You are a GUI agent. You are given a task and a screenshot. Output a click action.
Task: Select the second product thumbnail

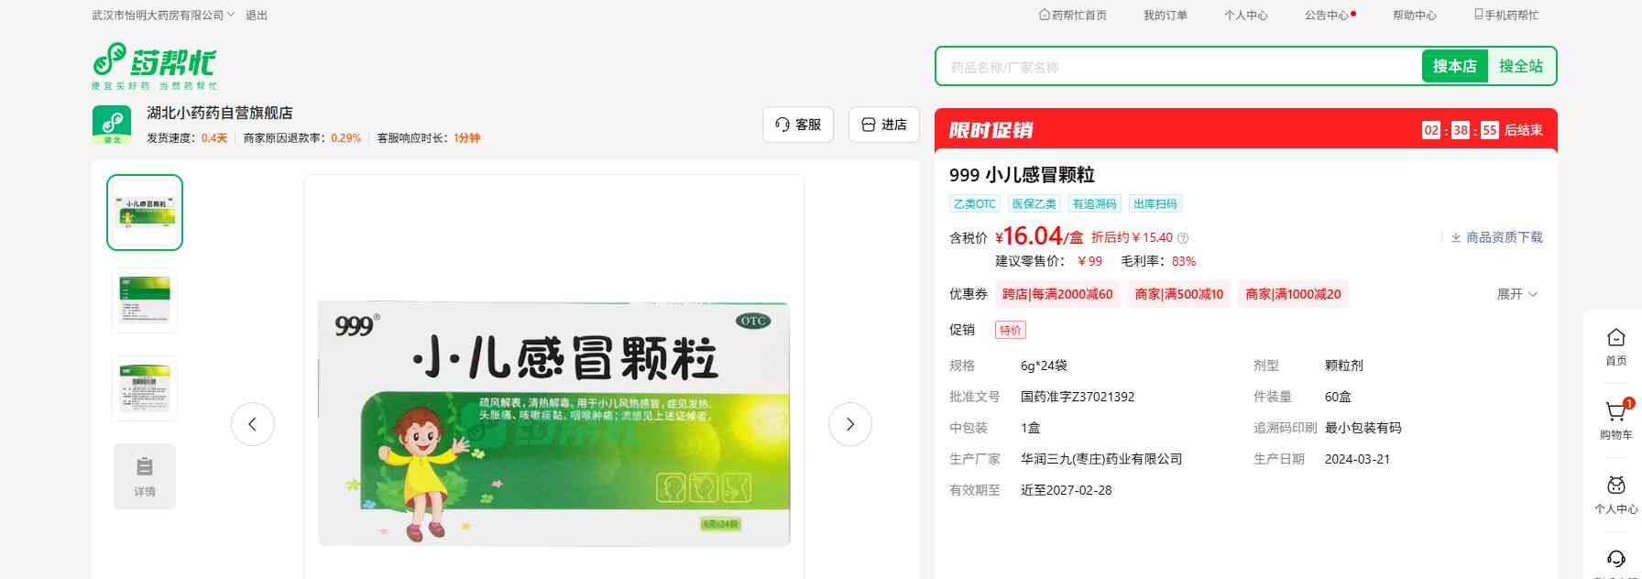pyautogui.click(x=145, y=300)
